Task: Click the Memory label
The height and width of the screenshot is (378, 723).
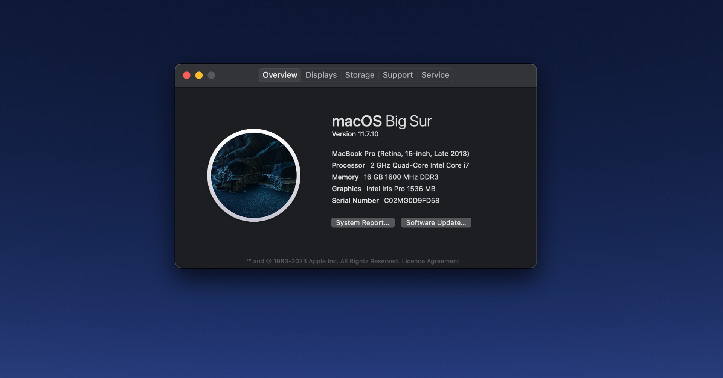Action: coord(345,177)
